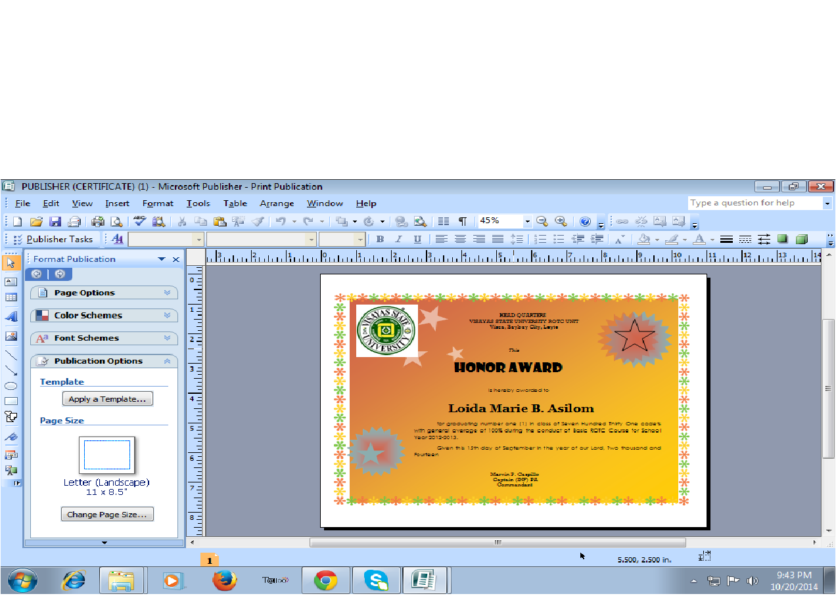The width and height of the screenshot is (836, 596).
Task: Toggle bold formatting
Action: [379, 239]
